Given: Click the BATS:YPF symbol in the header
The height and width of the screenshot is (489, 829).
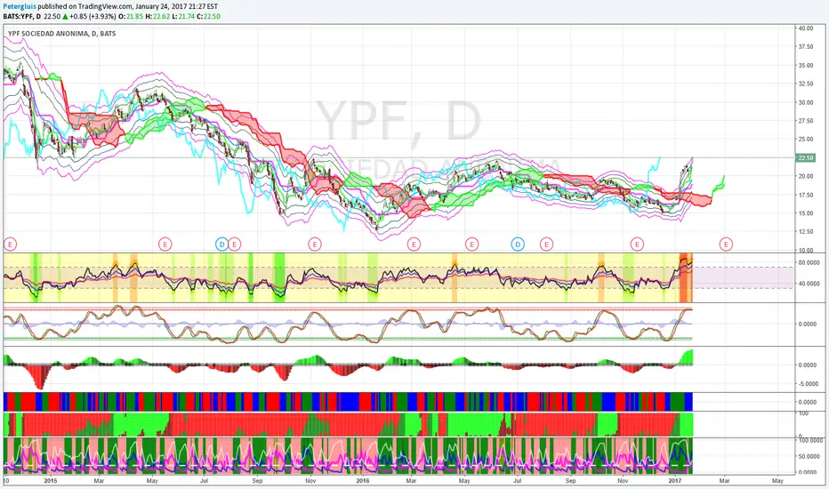Looking at the screenshot, I should [19, 16].
